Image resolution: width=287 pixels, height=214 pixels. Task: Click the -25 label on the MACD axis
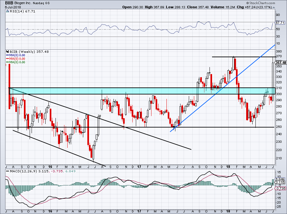click(279, 206)
